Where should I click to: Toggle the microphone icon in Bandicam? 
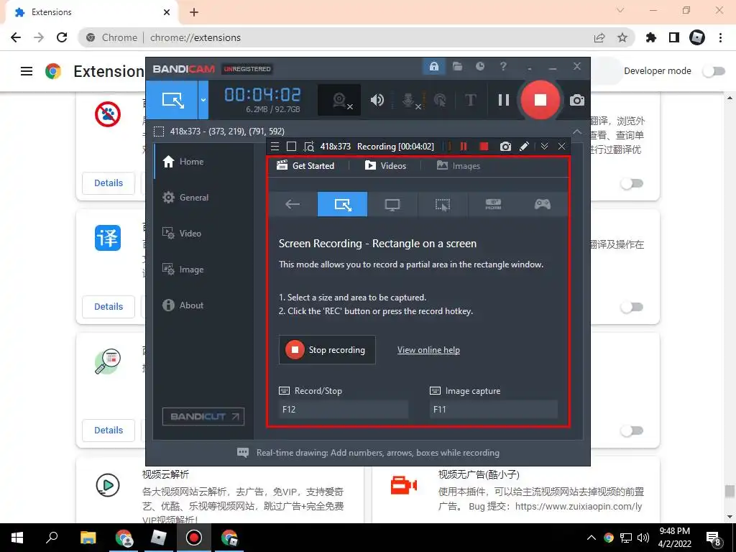(x=409, y=100)
